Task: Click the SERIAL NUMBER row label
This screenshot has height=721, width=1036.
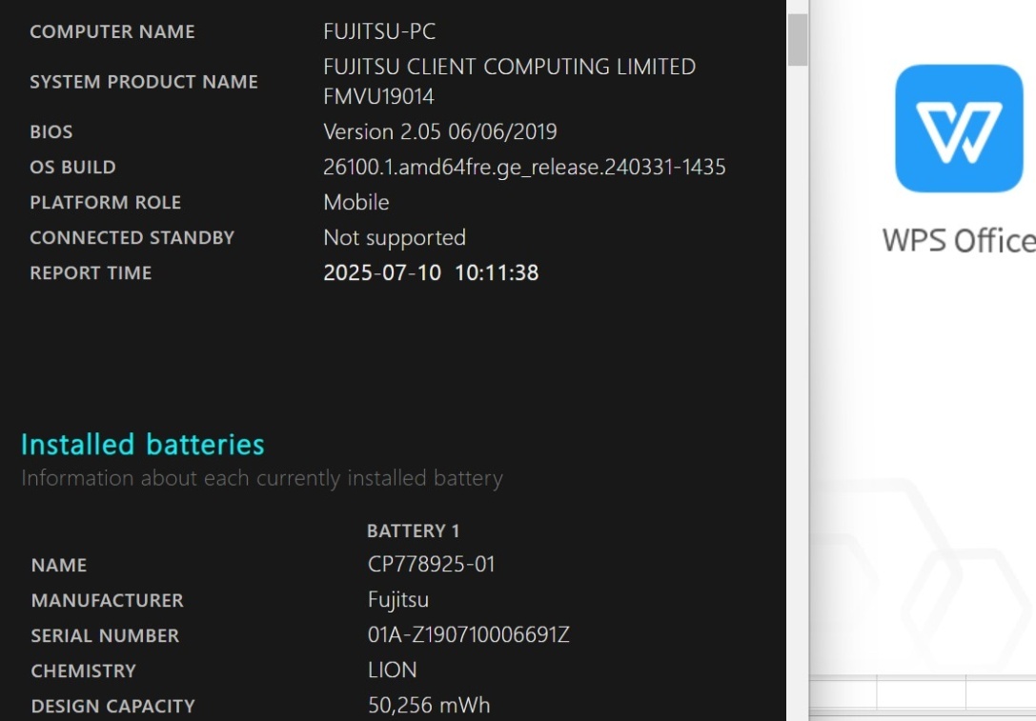Action: 105,635
